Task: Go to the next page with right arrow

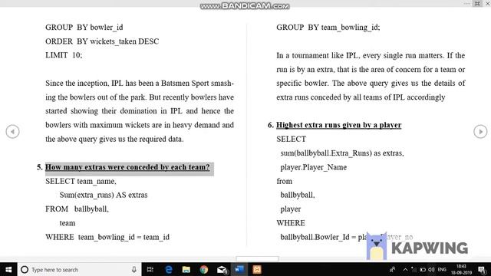Action: (480, 131)
